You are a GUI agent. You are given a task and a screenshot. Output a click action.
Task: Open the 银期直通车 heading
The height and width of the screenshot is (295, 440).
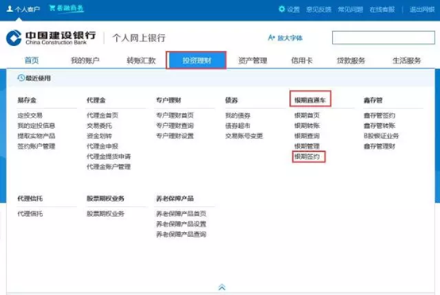tap(310, 100)
